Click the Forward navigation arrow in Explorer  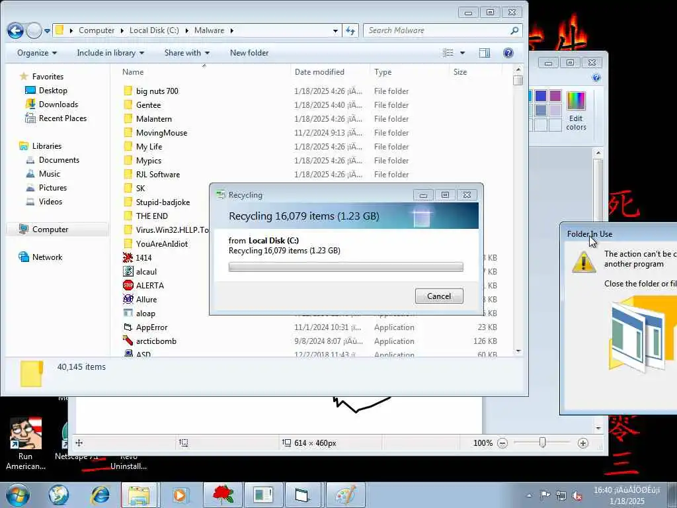coord(34,30)
